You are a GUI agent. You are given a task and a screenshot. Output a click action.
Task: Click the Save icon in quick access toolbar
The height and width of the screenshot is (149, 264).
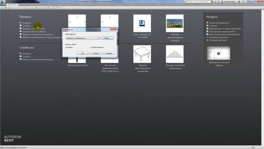tap(5, 8)
